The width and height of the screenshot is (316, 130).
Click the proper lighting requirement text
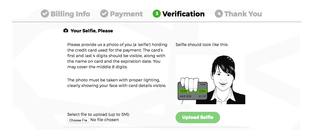117,83
